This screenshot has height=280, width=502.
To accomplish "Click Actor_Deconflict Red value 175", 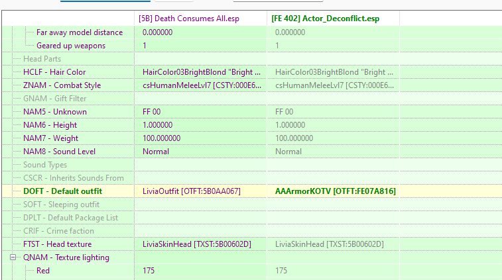I will click(333, 271).
